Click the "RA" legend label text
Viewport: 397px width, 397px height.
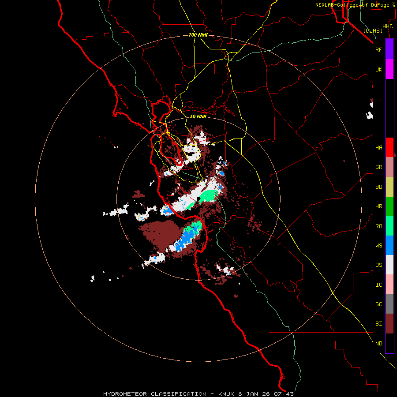[x=378, y=226]
